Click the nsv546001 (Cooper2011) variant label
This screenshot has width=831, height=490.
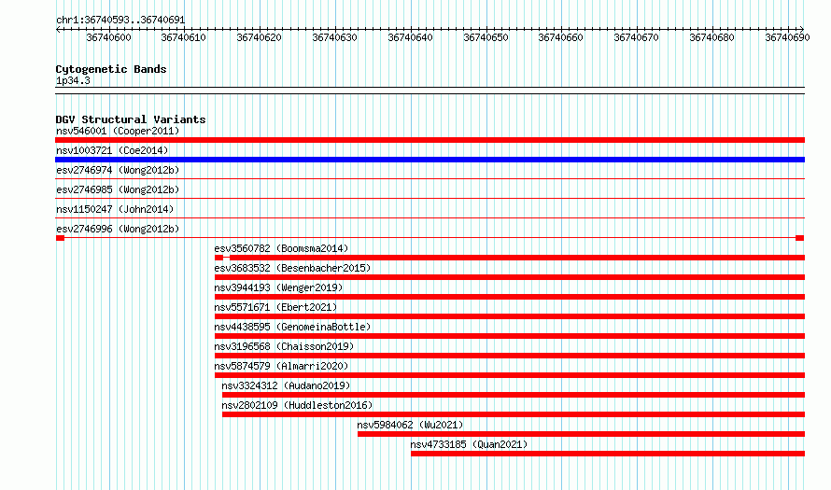coord(118,131)
